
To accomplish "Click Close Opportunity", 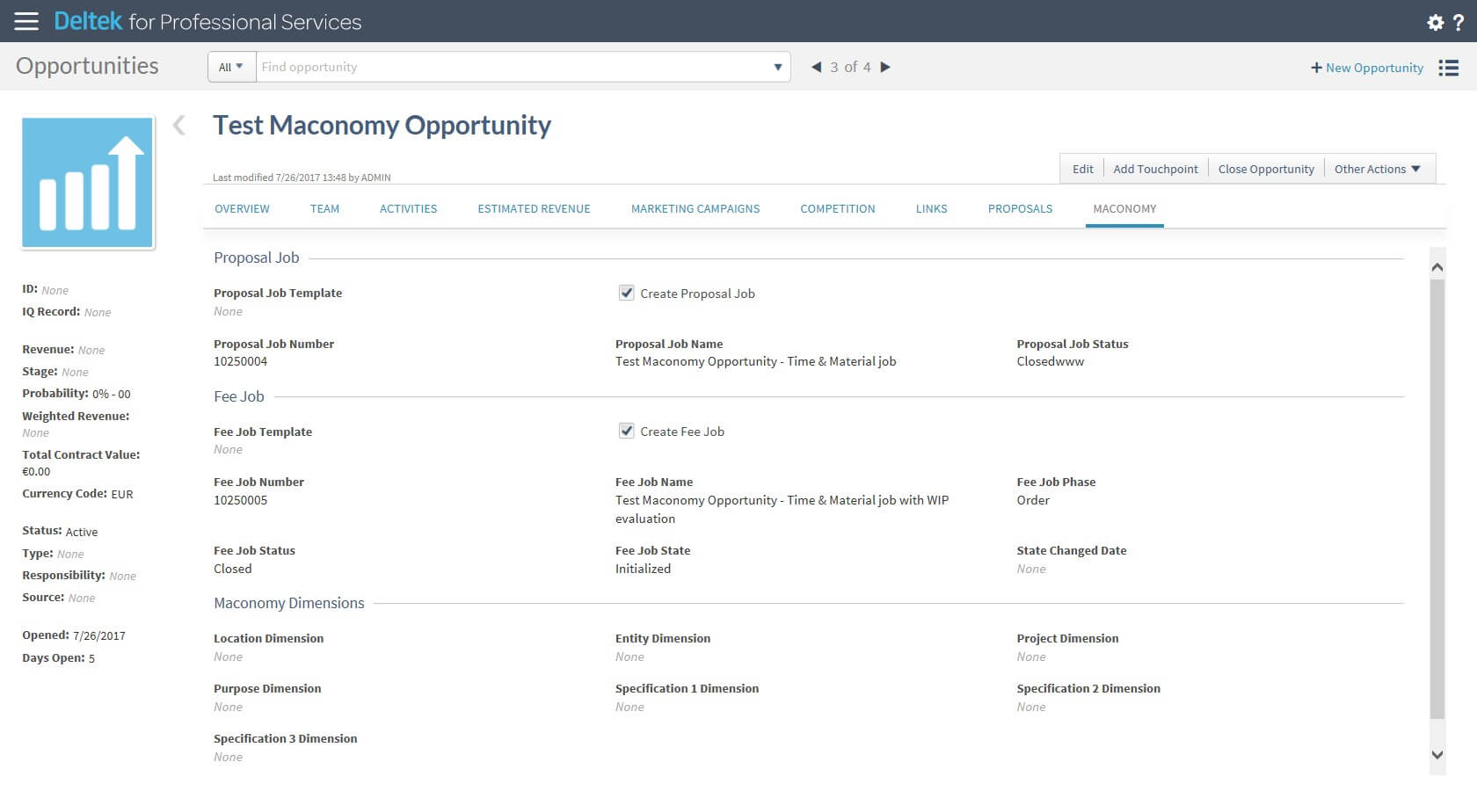I will 1266,169.
